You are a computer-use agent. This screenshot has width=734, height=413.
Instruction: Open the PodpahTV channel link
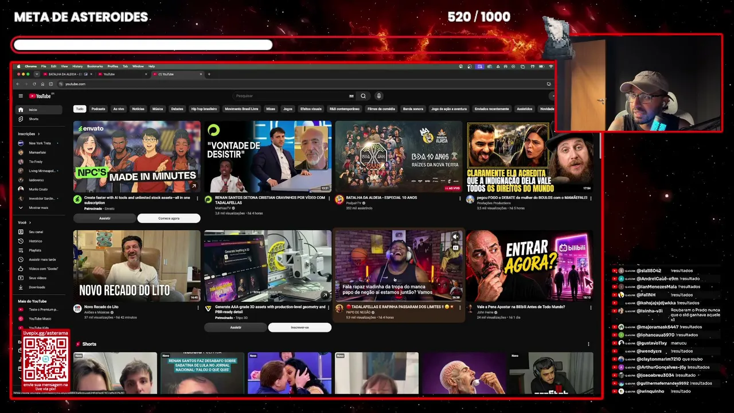coord(353,202)
